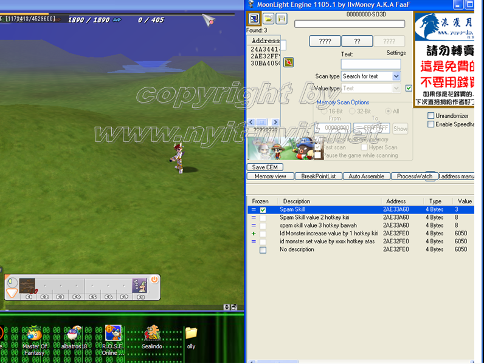Viewport: 484px width, 364px height.
Task: Select found address 30BA405
Action: tap(265, 63)
